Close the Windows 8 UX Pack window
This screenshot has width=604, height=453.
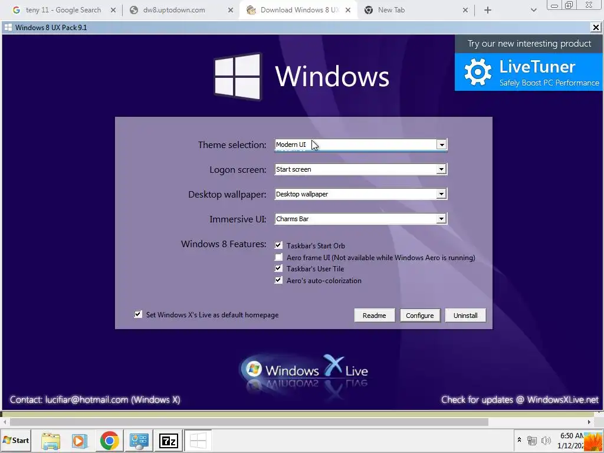(596, 27)
